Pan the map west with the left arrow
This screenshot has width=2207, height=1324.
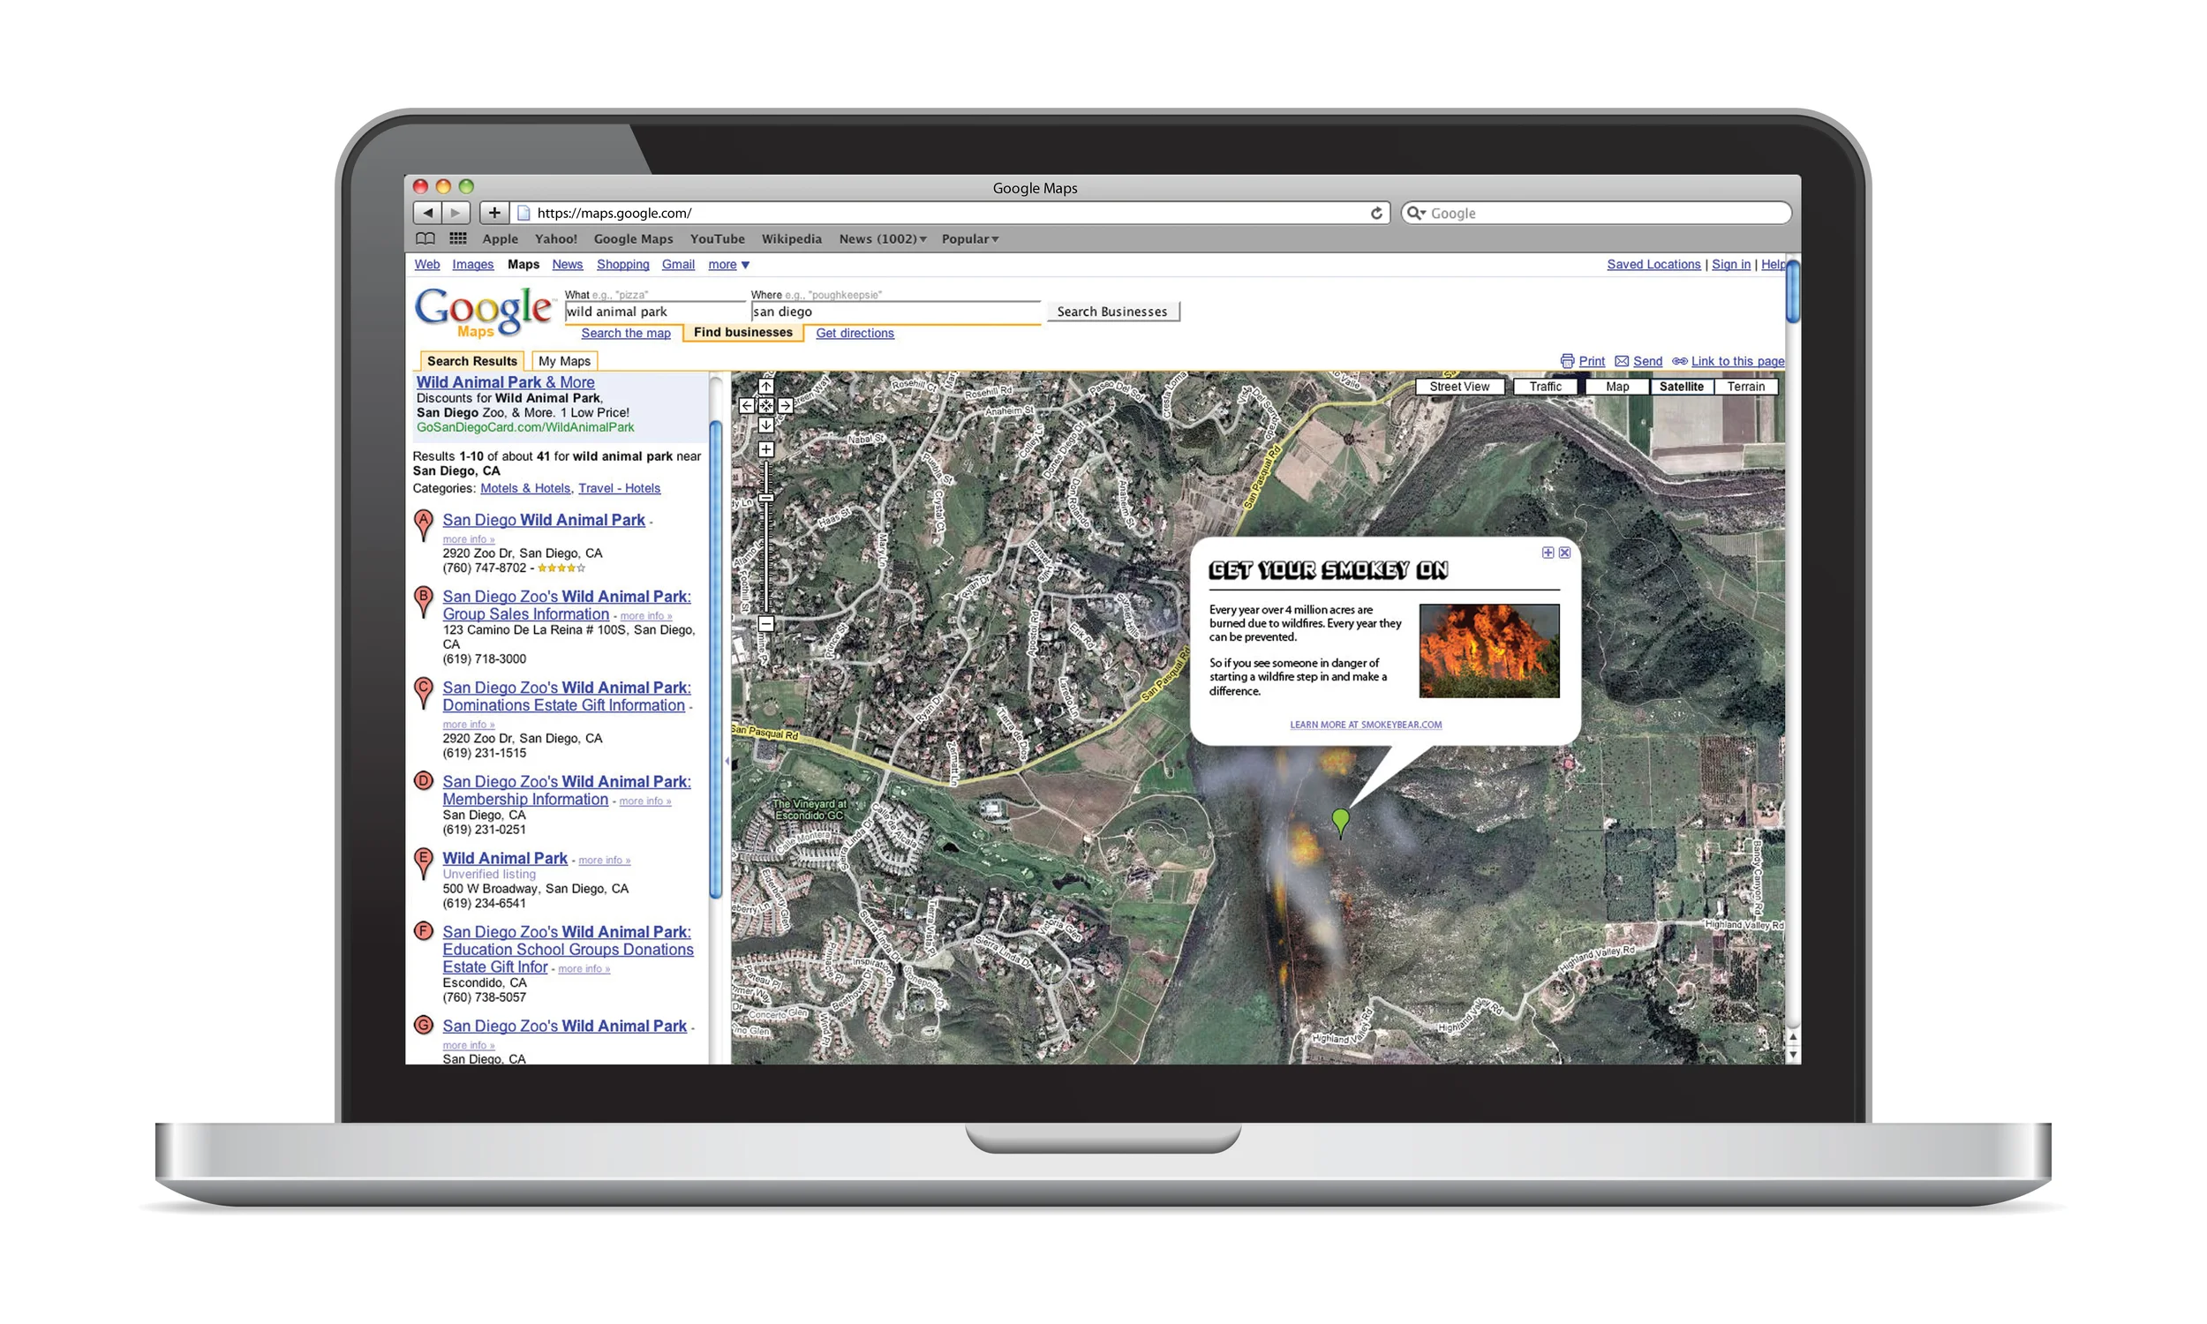[x=748, y=406]
